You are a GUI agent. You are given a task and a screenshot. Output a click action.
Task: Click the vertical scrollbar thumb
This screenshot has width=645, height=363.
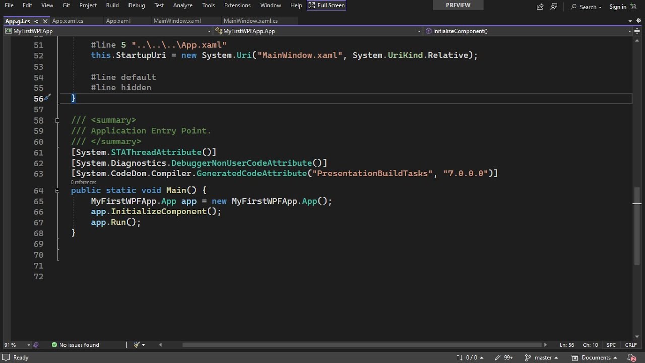tap(637, 225)
